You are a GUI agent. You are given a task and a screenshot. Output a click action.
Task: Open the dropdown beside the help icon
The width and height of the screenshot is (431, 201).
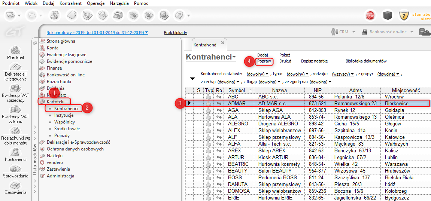tap(189, 15)
